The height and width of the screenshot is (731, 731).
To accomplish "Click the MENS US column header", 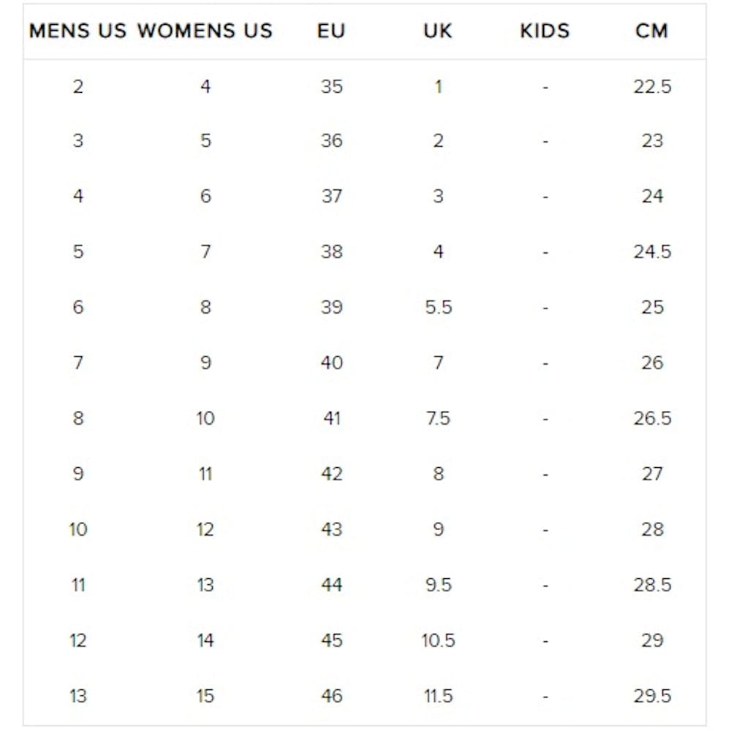I will coord(77,31).
